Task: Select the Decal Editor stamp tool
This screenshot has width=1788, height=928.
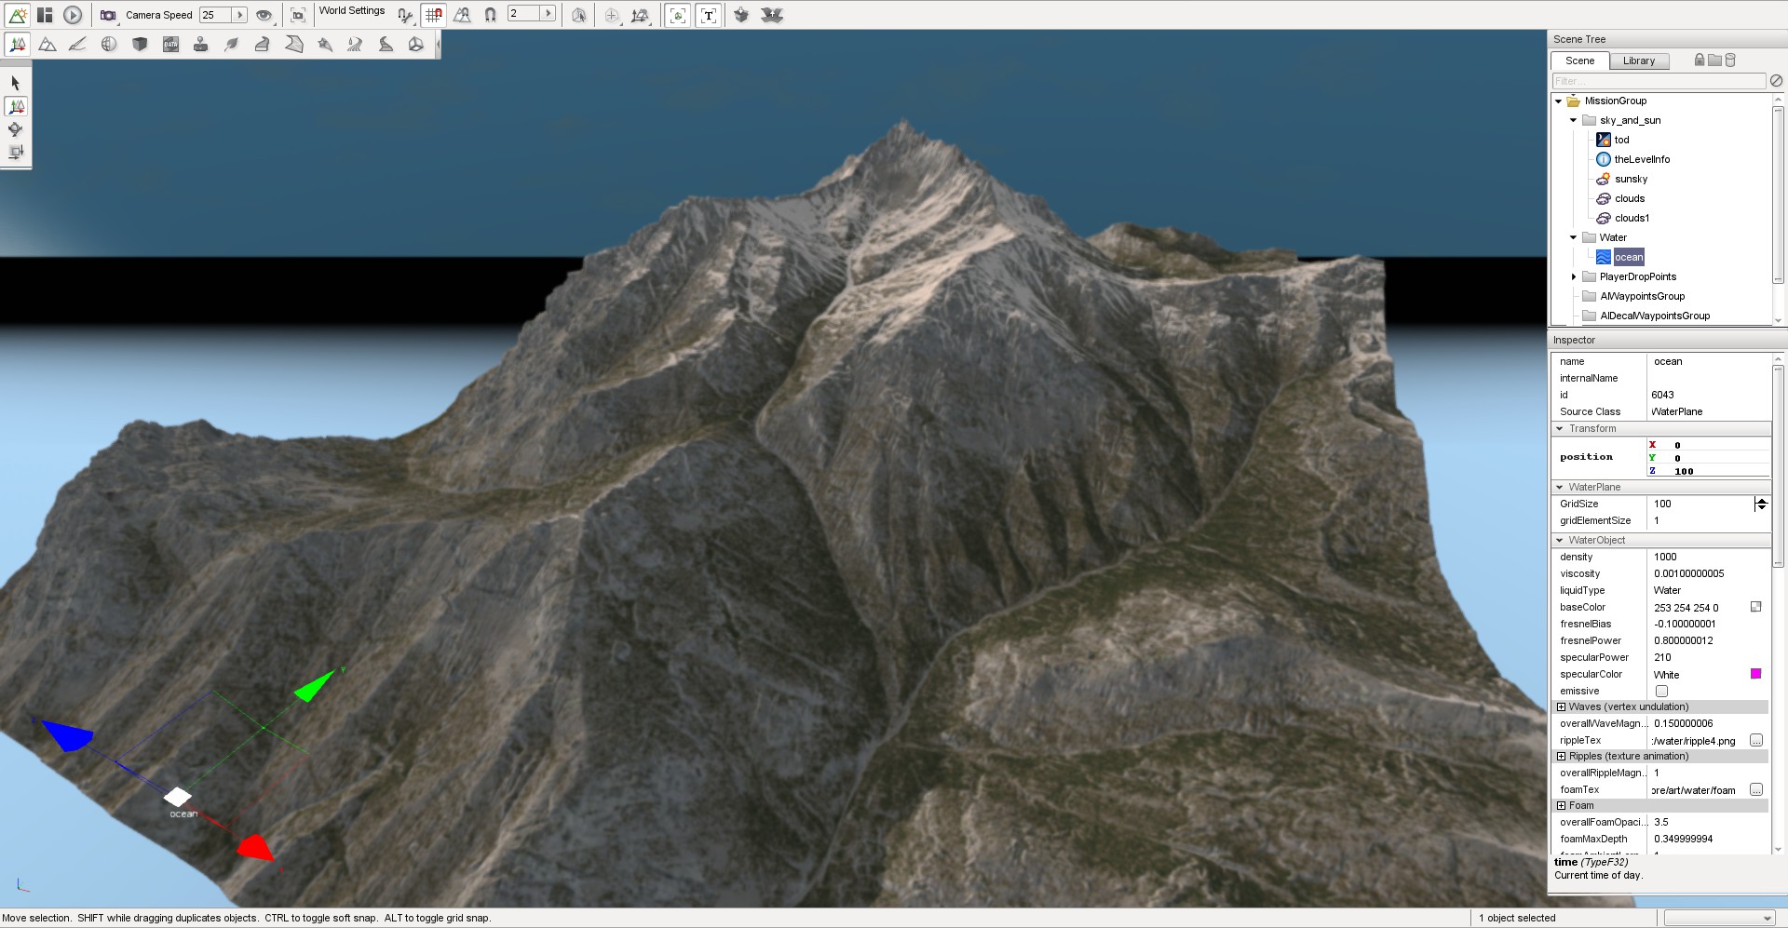Action: tap(201, 44)
